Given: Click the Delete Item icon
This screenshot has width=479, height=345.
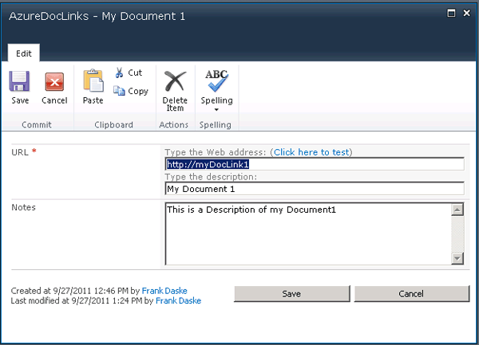Looking at the screenshot, I should pyautogui.click(x=173, y=81).
